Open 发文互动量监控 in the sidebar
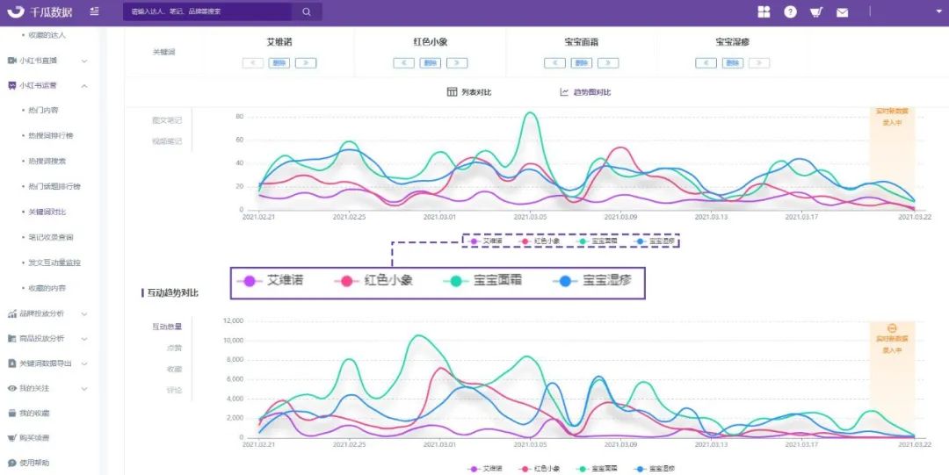 point(54,263)
